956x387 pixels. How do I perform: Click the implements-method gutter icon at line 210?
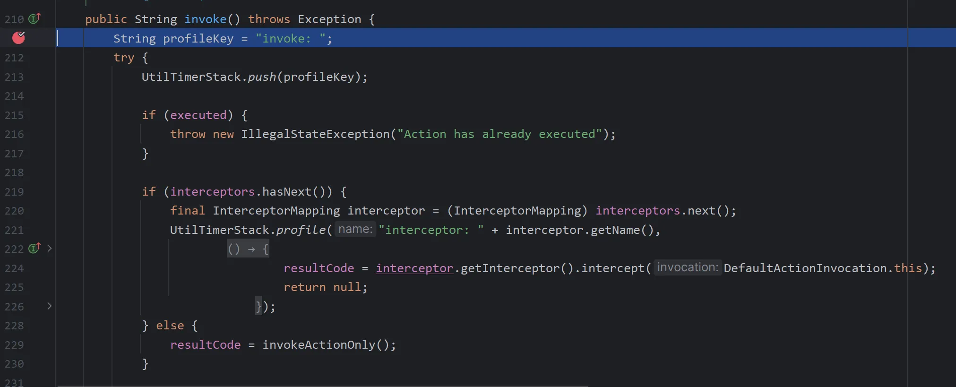pyautogui.click(x=34, y=18)
